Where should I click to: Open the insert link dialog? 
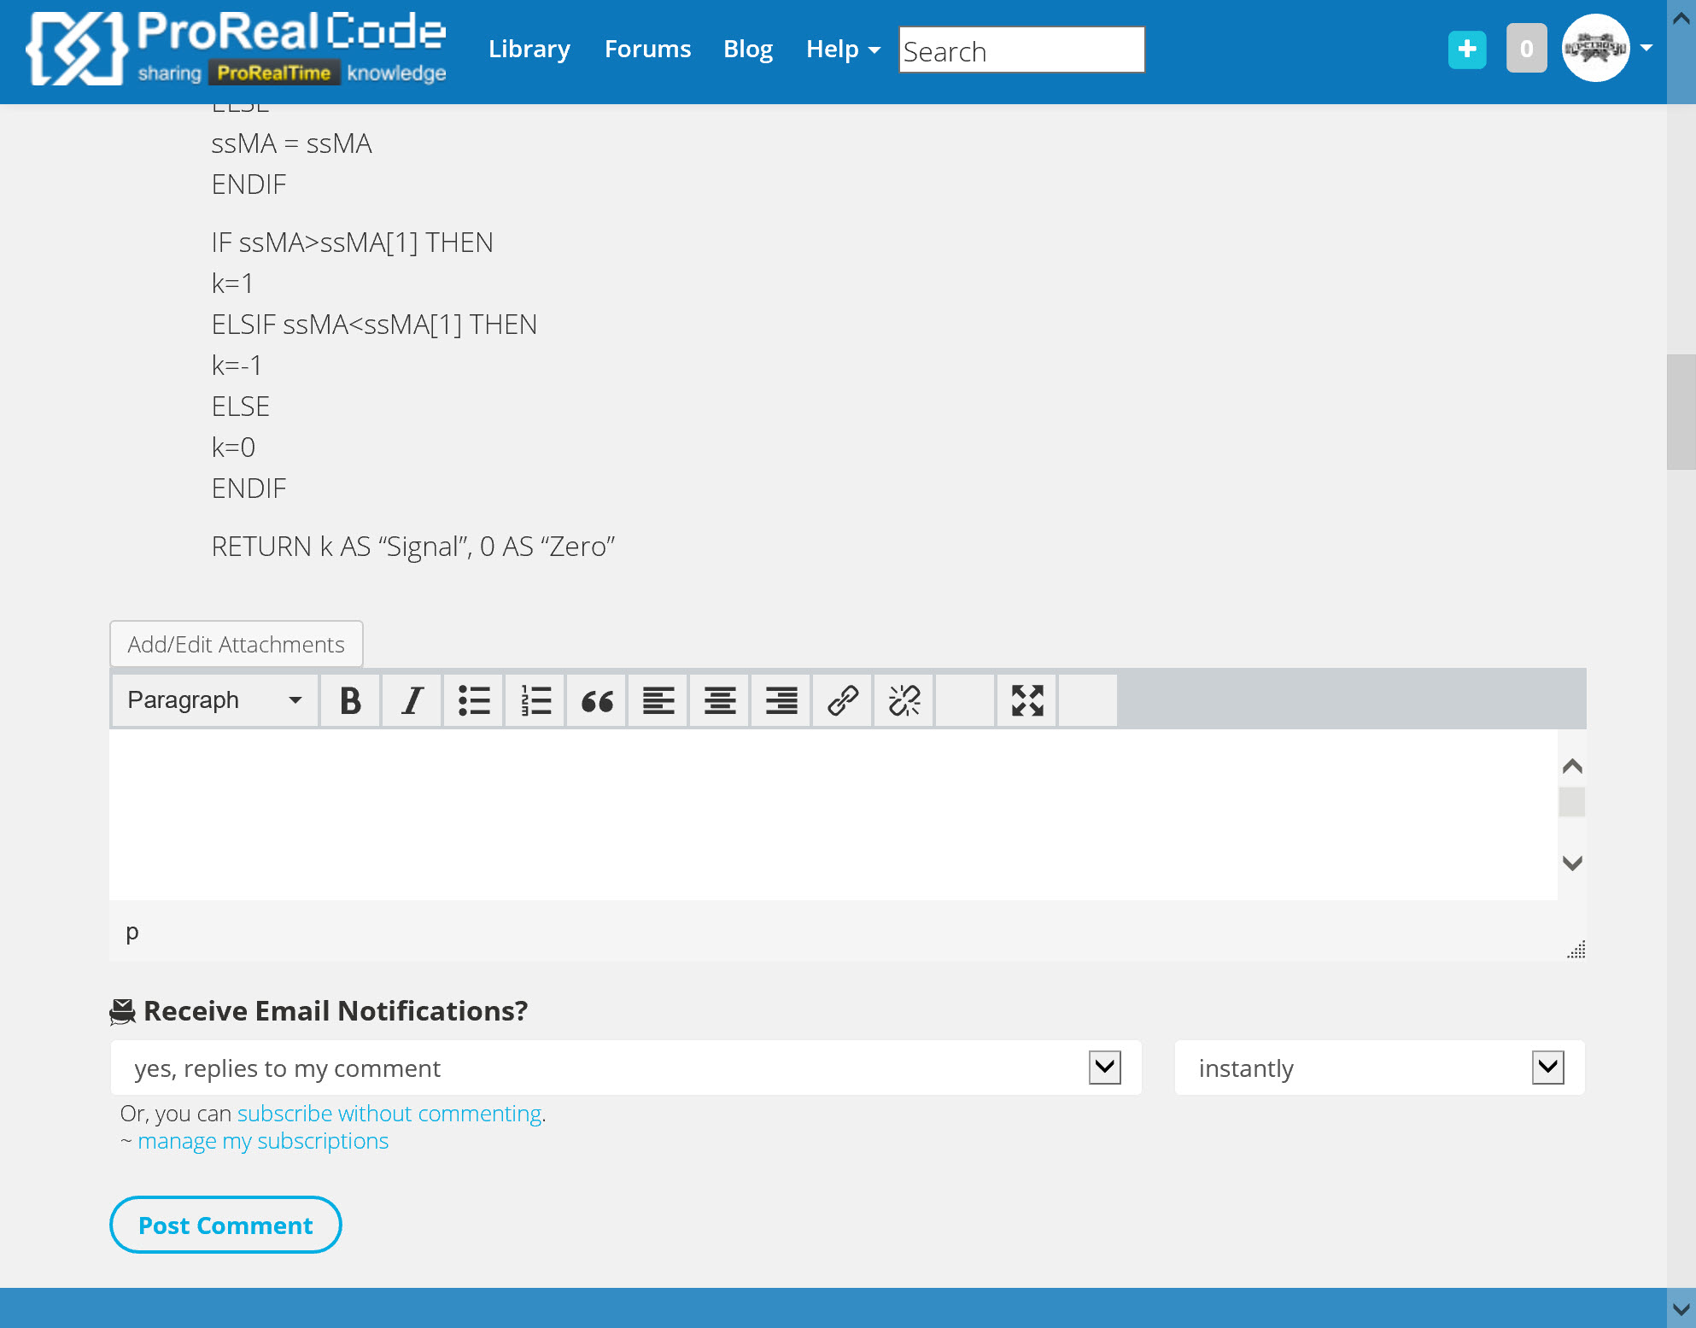pyautogui.click(x=843, y=700)
